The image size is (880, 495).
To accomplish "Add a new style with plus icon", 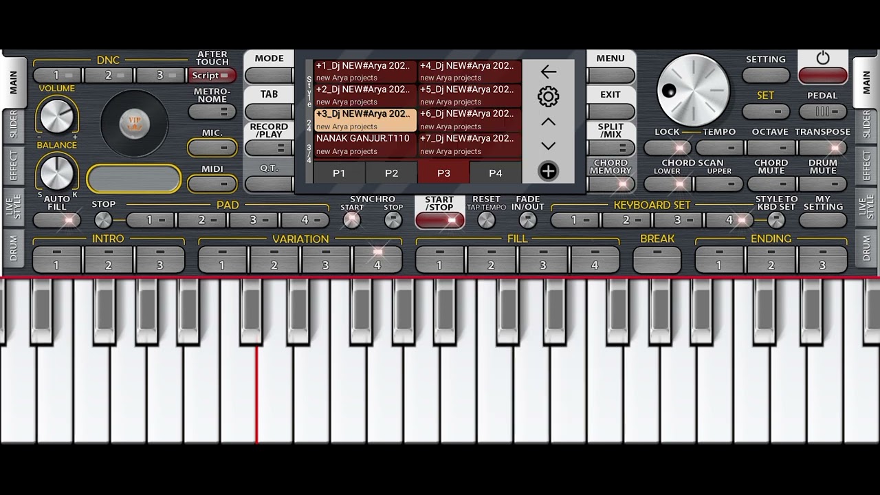I will tap(548, 171).
